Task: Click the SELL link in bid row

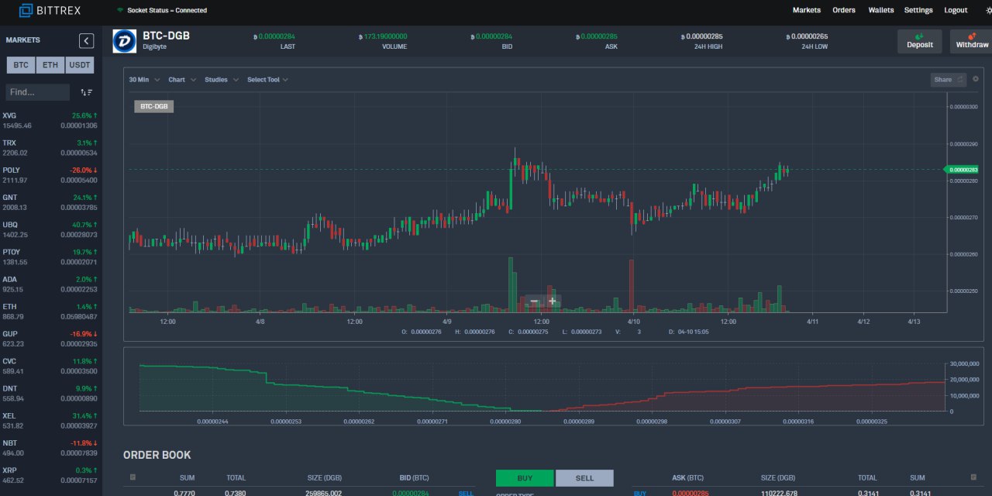Action: click(x=466, y=493)
